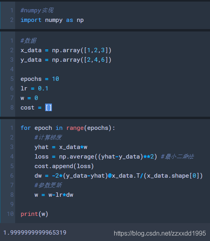The width and height of the screenshot is (210, 241).
Task: Click the 'cost.append(loss)' line
Action: pyautogui.click(x=64, y=166)
